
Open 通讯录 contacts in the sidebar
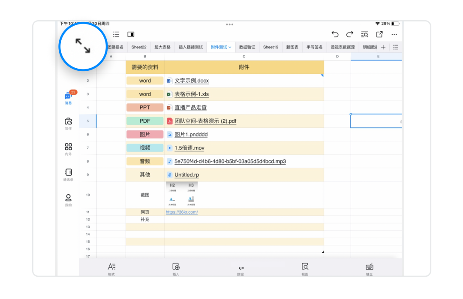click(x=68, y=174)
